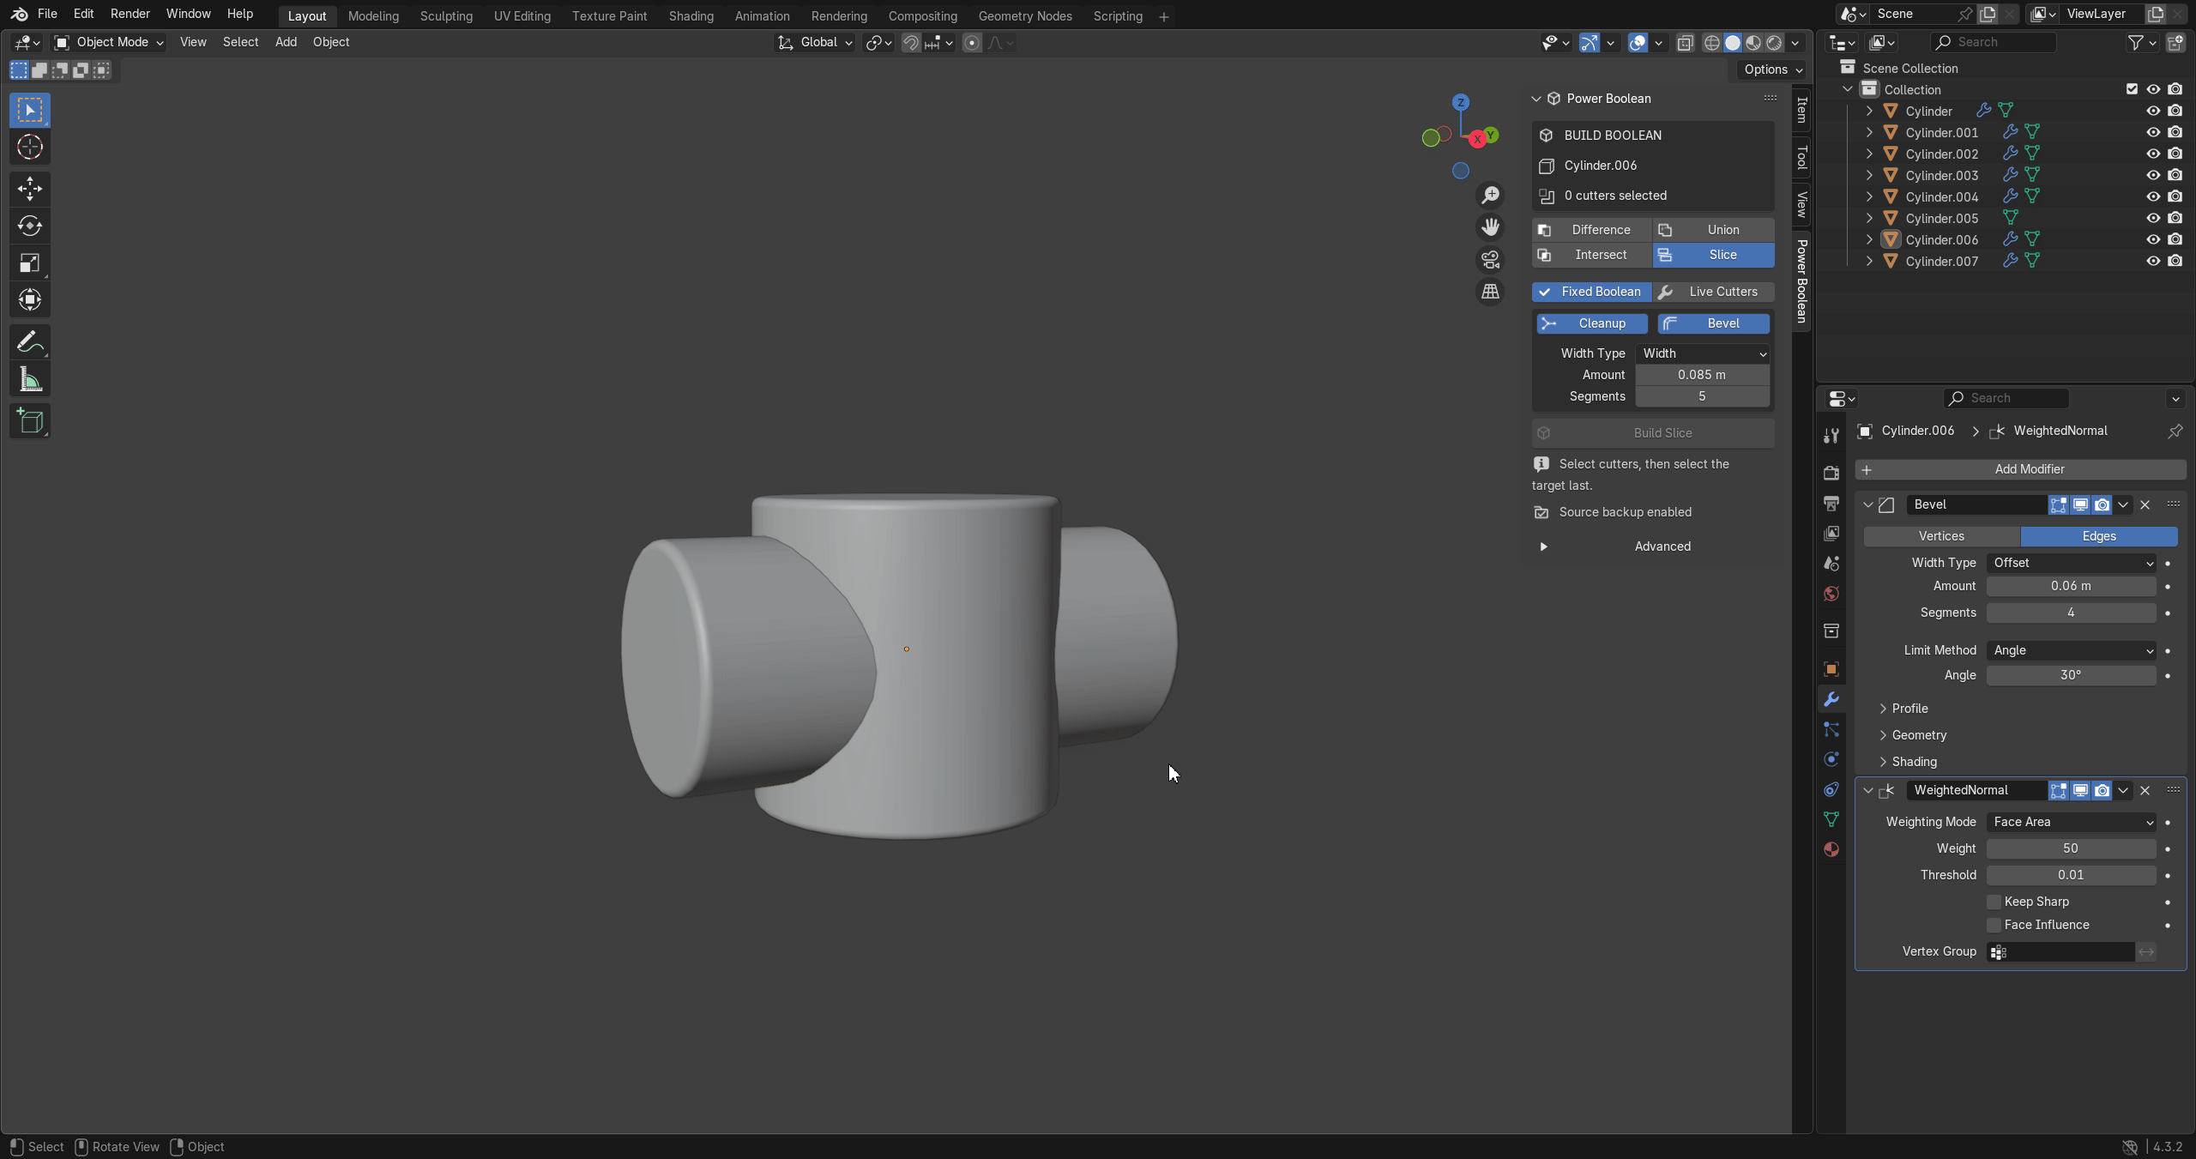Toggle the Keep Sharp checkbox
Image resolution: width=2196 pixels, height=1159 pixels.
(1994, 902)
